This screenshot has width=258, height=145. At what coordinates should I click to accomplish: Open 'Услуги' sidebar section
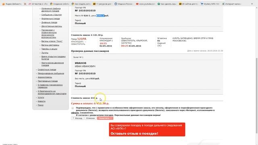tap(41, 97)
